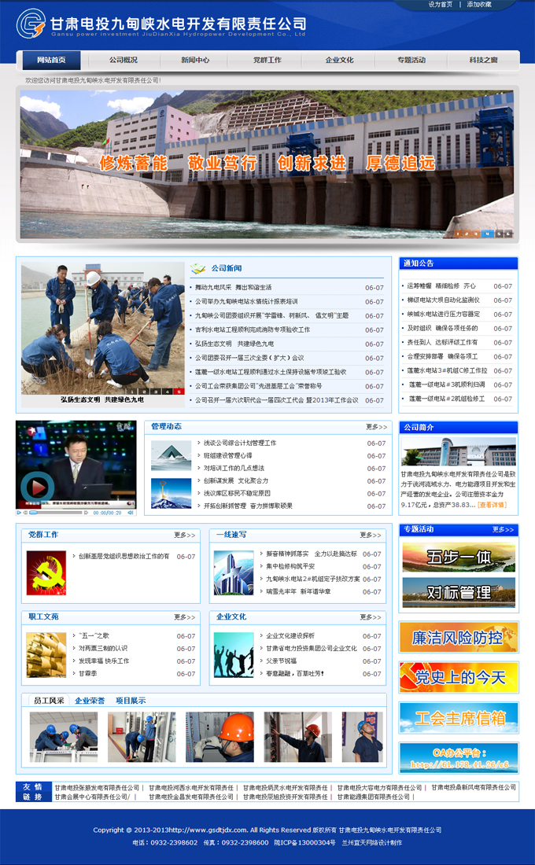Open the 廉洁风险防控 banner
This screenshot has height=865, width=535.
coord(459,637)
